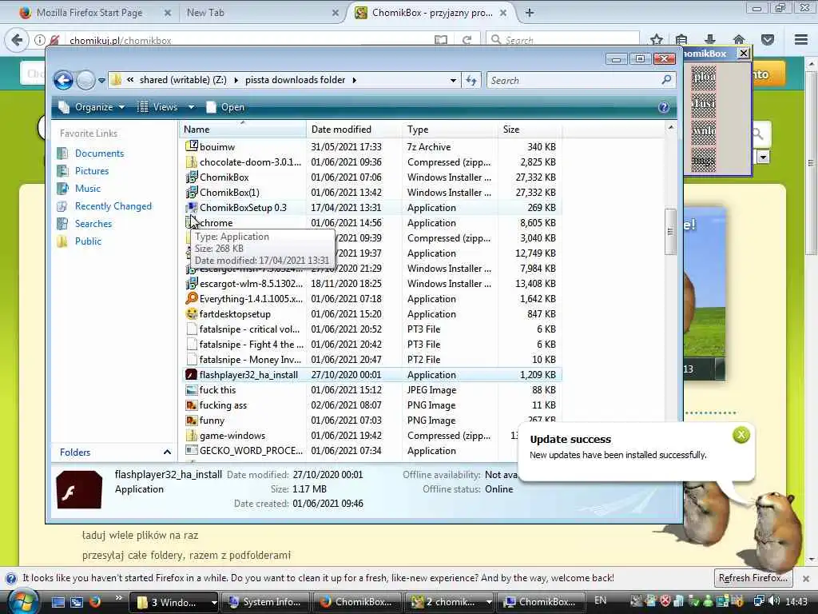Select the GECKO_WORD_PROCE... application icon
Image resolution: width=818 pixels, height=614 pixels.
192,450
